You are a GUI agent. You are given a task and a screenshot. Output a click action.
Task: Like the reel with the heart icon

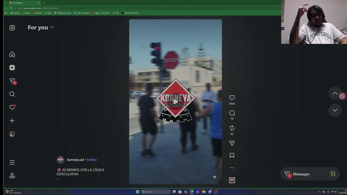pos(232,97)
